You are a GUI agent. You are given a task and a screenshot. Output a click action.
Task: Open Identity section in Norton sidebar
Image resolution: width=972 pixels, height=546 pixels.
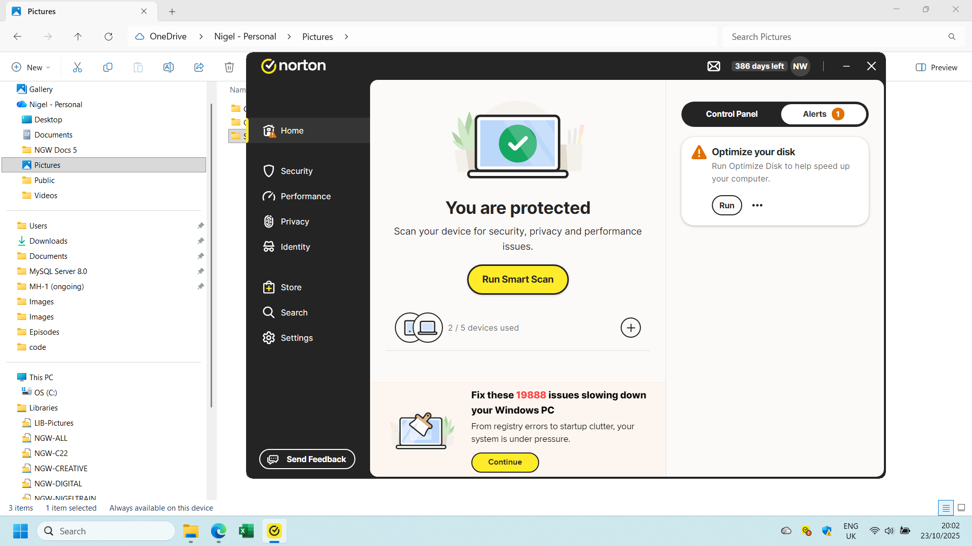pyautogui.click(x=295, y=247)
